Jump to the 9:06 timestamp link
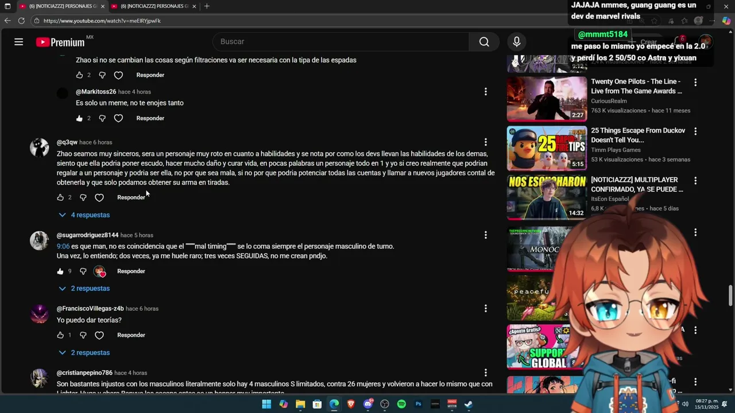 (63, 246)
